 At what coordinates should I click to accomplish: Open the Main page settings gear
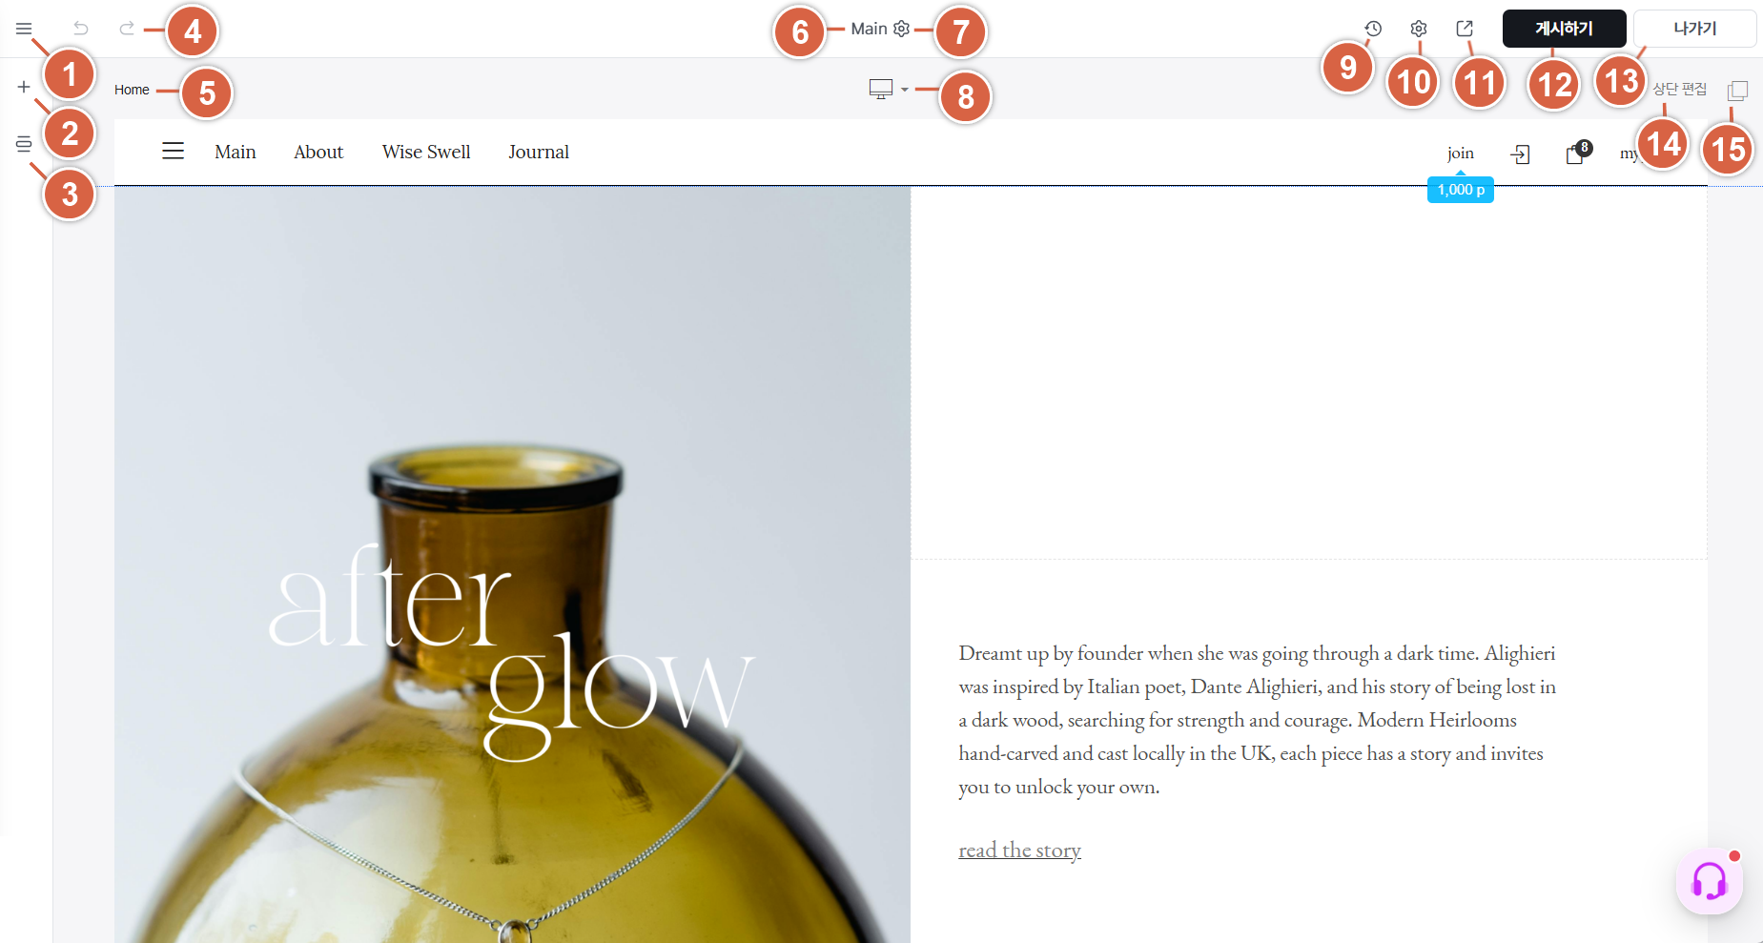(x=901, y=29)
